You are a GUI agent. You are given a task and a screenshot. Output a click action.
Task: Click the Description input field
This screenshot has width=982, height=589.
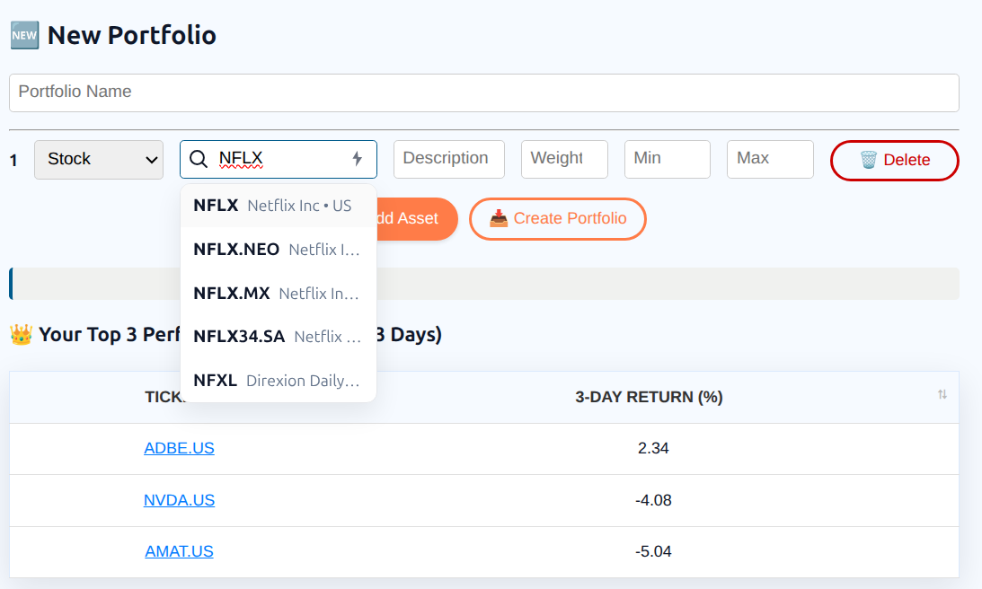(x=449, y=159)
